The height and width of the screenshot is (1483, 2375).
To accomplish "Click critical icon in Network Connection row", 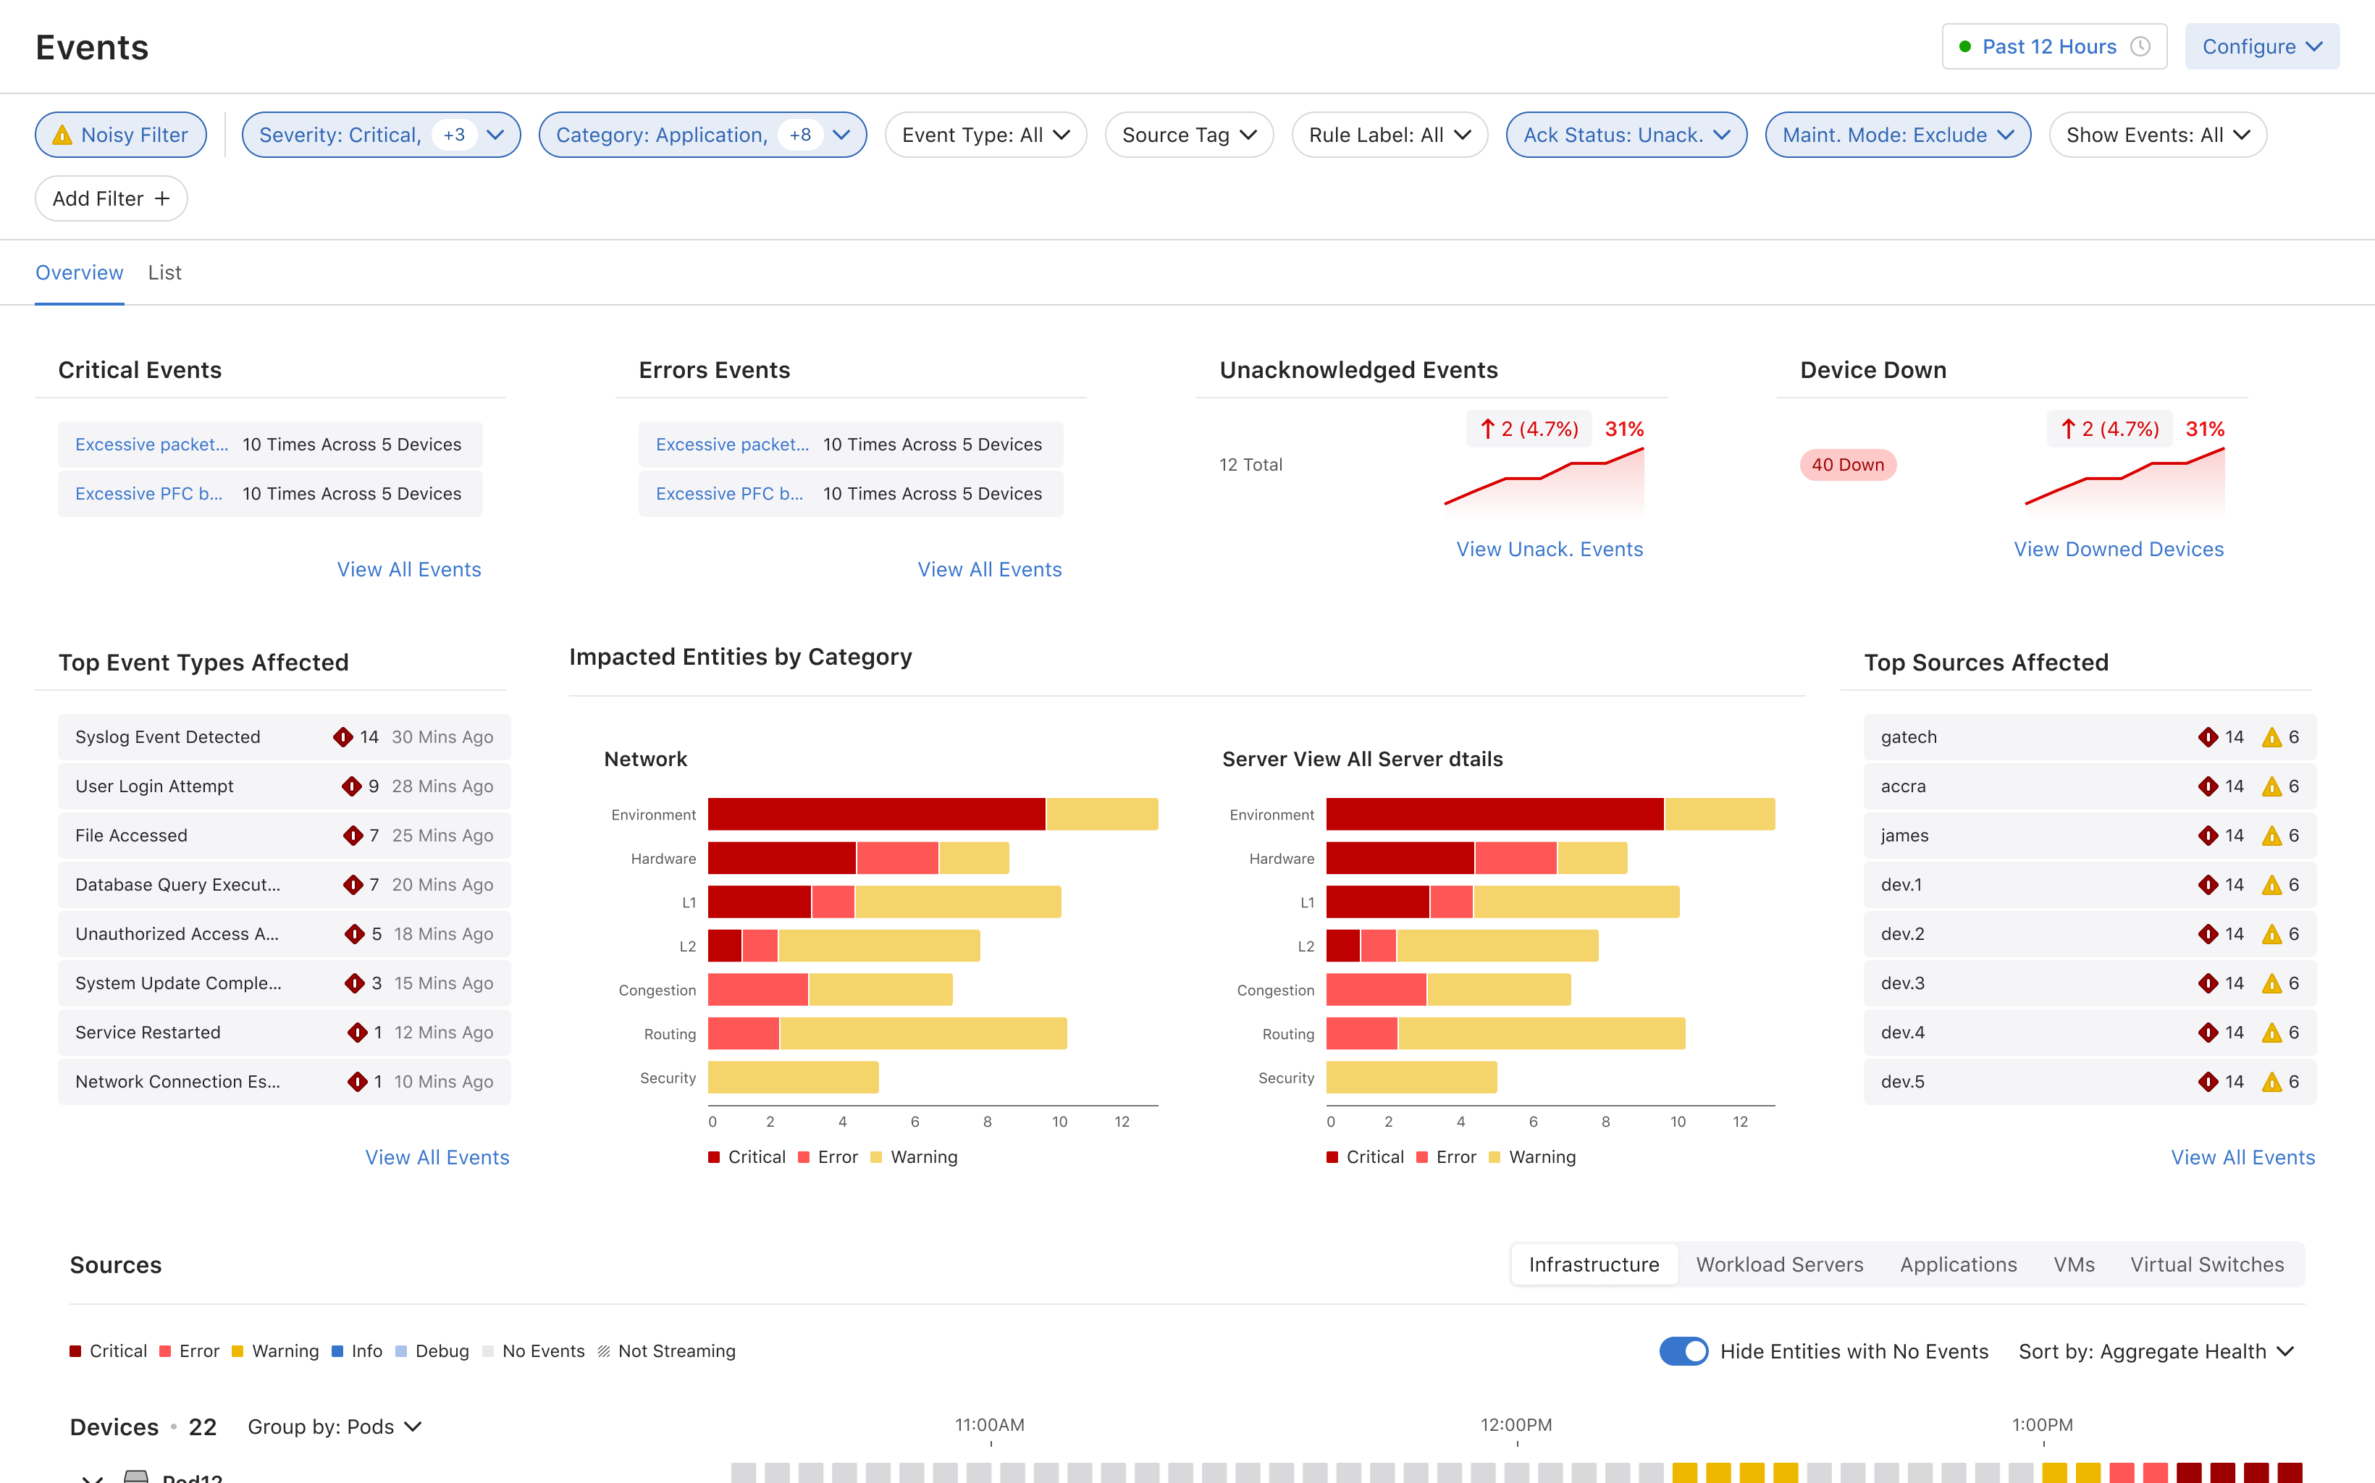I will tap(358, 1082).
